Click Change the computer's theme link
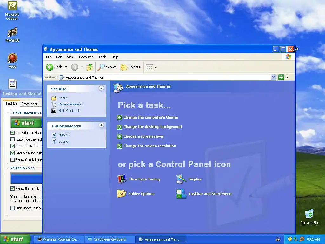Screen dimensions: 325x244 coord(151,117)
